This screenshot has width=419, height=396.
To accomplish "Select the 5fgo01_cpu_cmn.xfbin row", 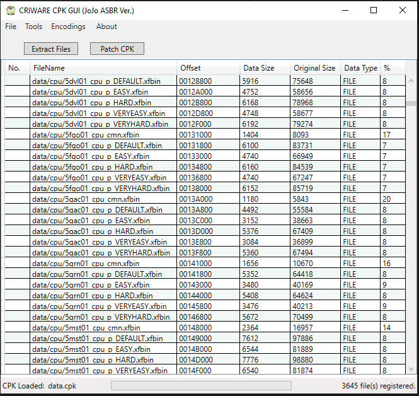I will 205,134.
